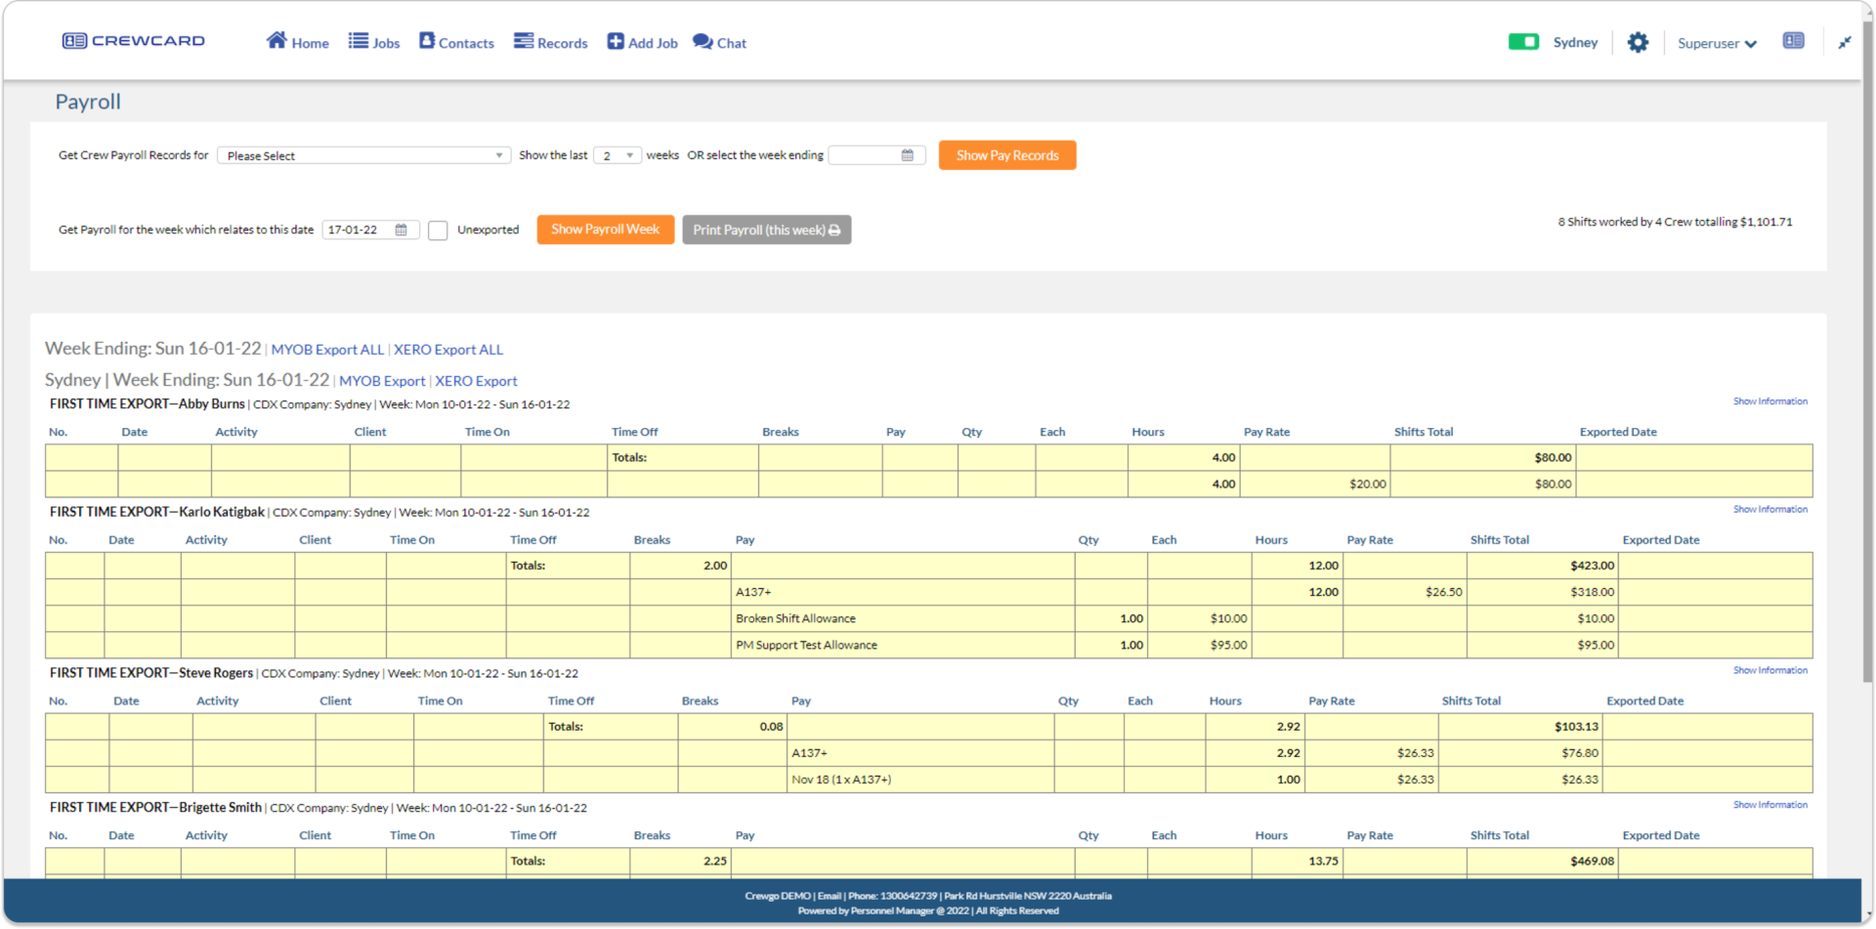
Task: Open the Records icon
Action: click(523, 41)
